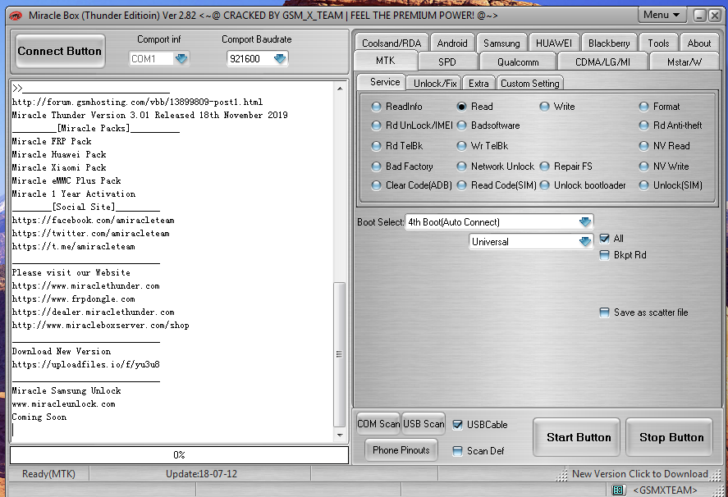Click the red Miracle Box title bar icon
728x497 pixels.
[x=16, y=16]
